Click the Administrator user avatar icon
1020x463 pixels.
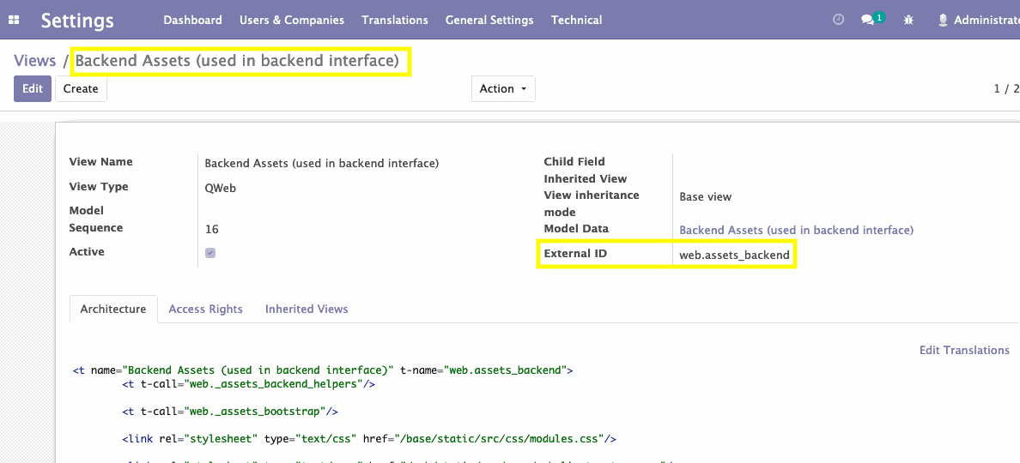(x=943, y=20)
